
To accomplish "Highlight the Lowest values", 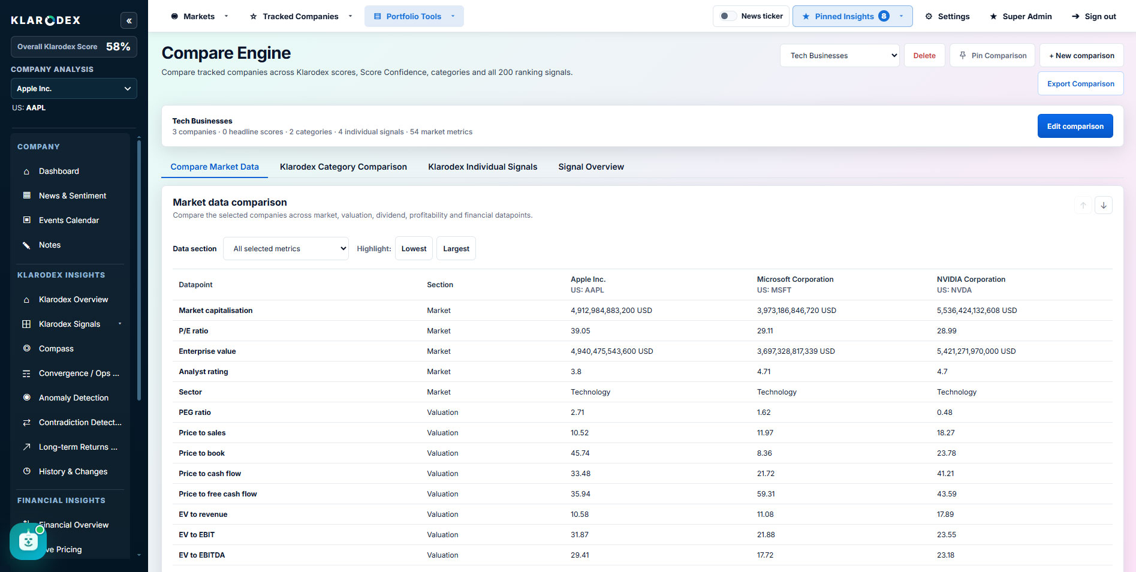I will pos(414,249).
